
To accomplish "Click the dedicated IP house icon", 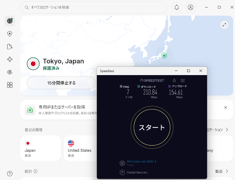I will coord(30,110).
